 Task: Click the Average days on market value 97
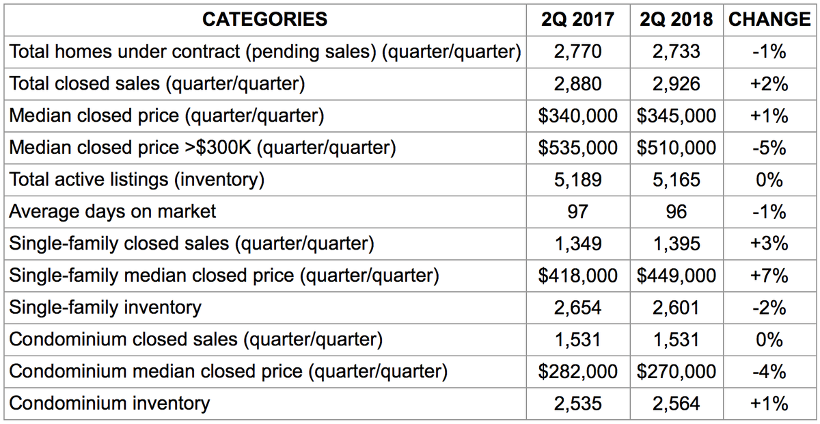(578, 211)
